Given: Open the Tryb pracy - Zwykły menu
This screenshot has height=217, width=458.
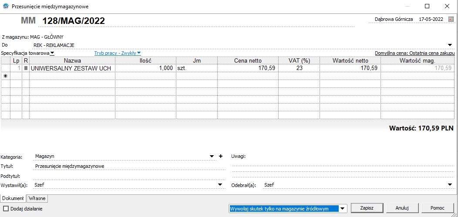Looking at the screenshot, I should 118,53.
